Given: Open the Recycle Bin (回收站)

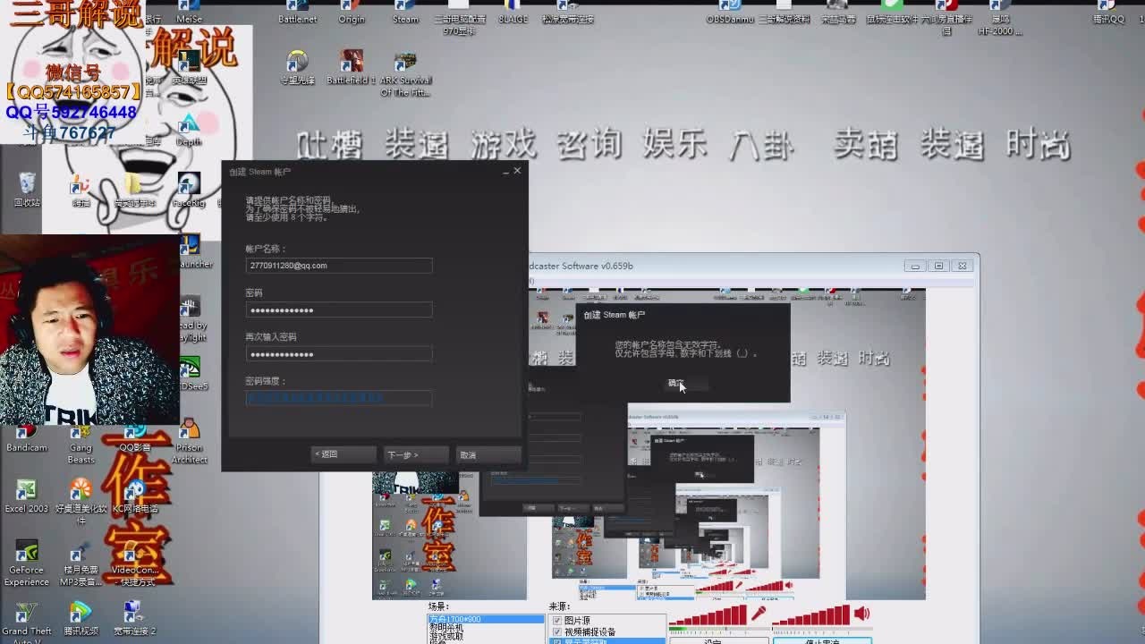Looking at the screenshot, I should (x=27, y=191).
